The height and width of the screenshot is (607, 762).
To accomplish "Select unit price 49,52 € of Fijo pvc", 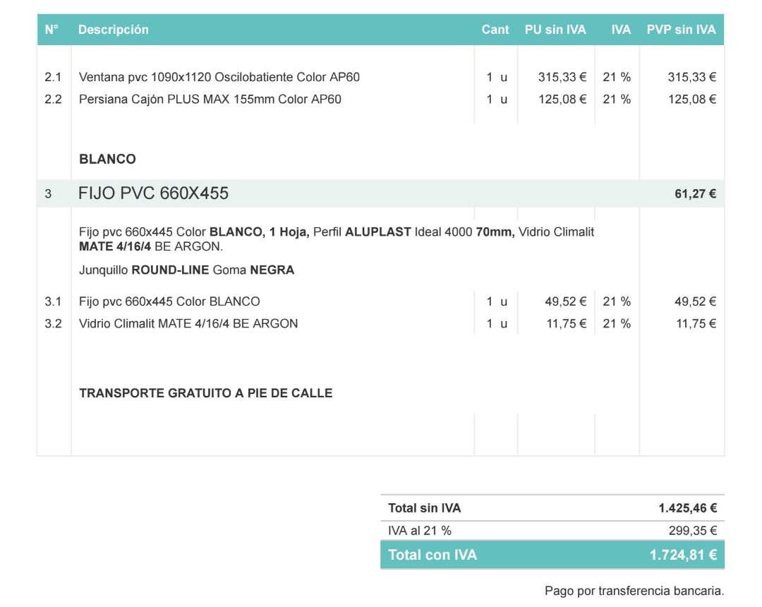I will [x=566, y=301].
